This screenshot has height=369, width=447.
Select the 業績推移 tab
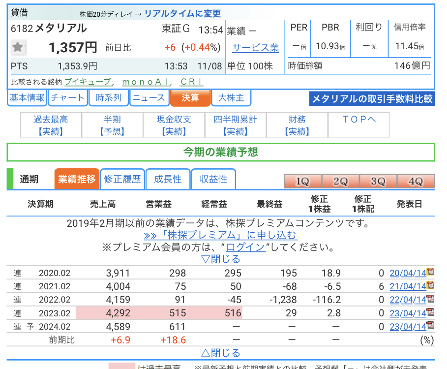[x=77, y=179]
